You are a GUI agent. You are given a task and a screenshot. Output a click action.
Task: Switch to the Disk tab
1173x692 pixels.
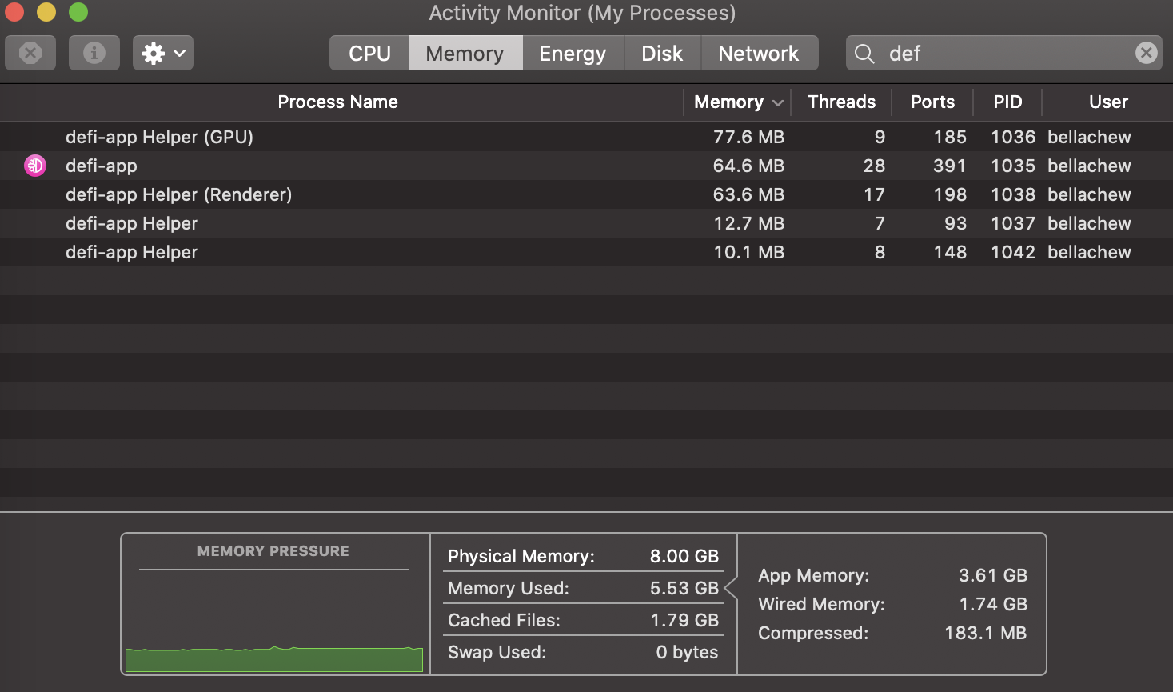pos(662,53)
